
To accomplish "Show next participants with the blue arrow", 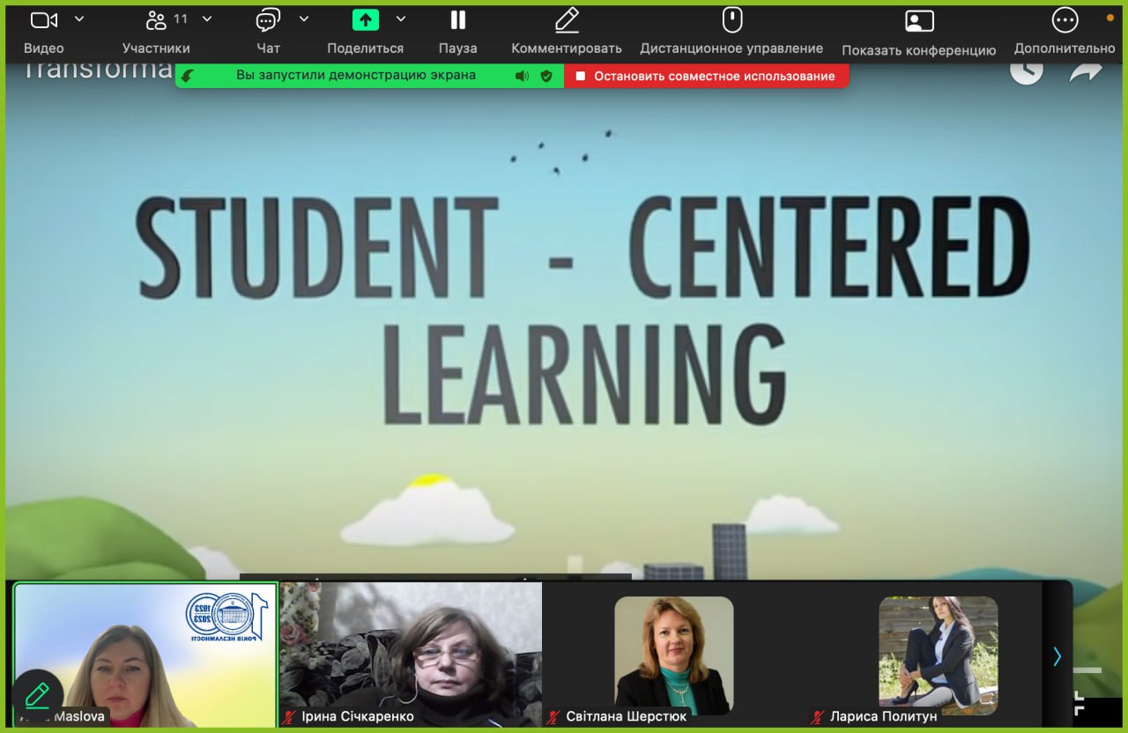I will click(x=1057, y=656).
